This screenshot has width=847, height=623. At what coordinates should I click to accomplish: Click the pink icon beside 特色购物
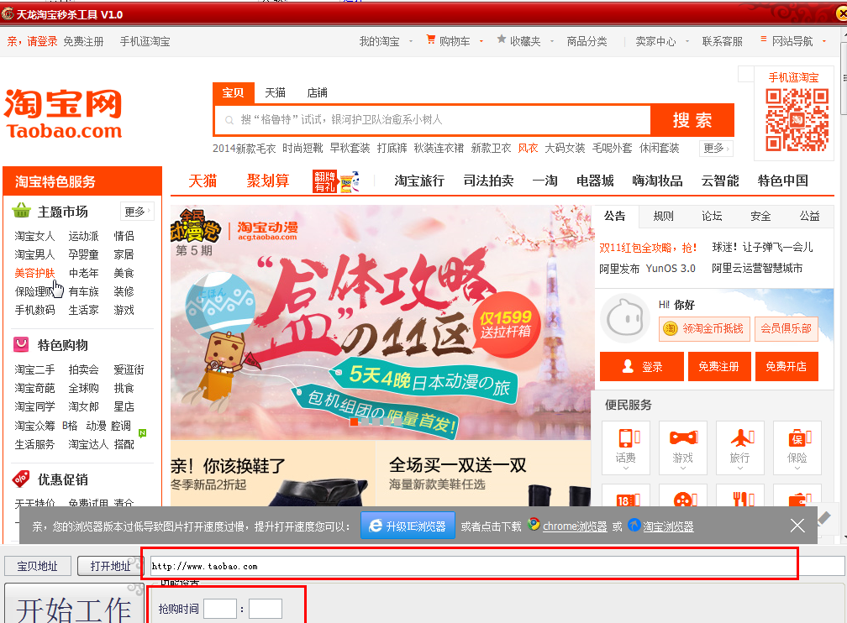tap(21, 344)
